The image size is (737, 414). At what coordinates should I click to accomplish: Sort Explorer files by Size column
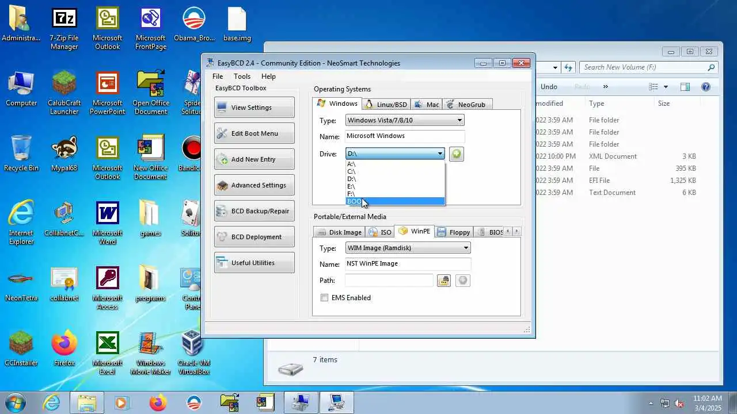click(664, 103)
